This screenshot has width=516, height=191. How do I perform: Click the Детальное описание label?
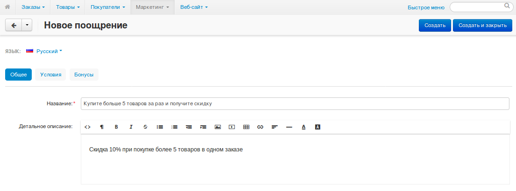coord(45,126)
